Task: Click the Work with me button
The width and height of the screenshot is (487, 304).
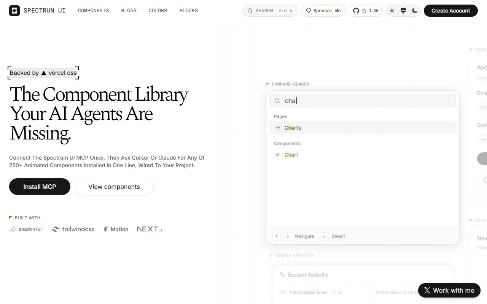Action: [x=449, y=290]
